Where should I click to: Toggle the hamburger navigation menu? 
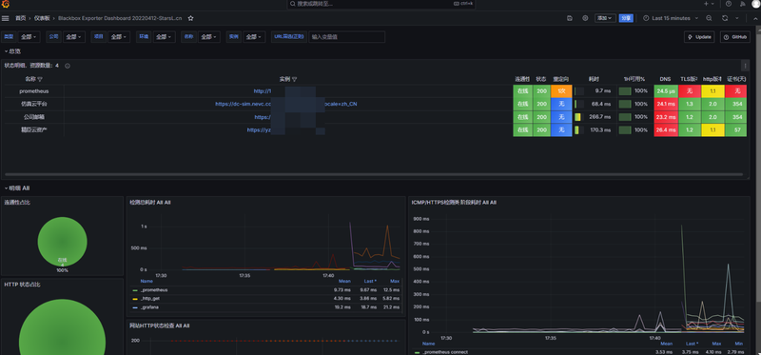click(x=6, y=18)
